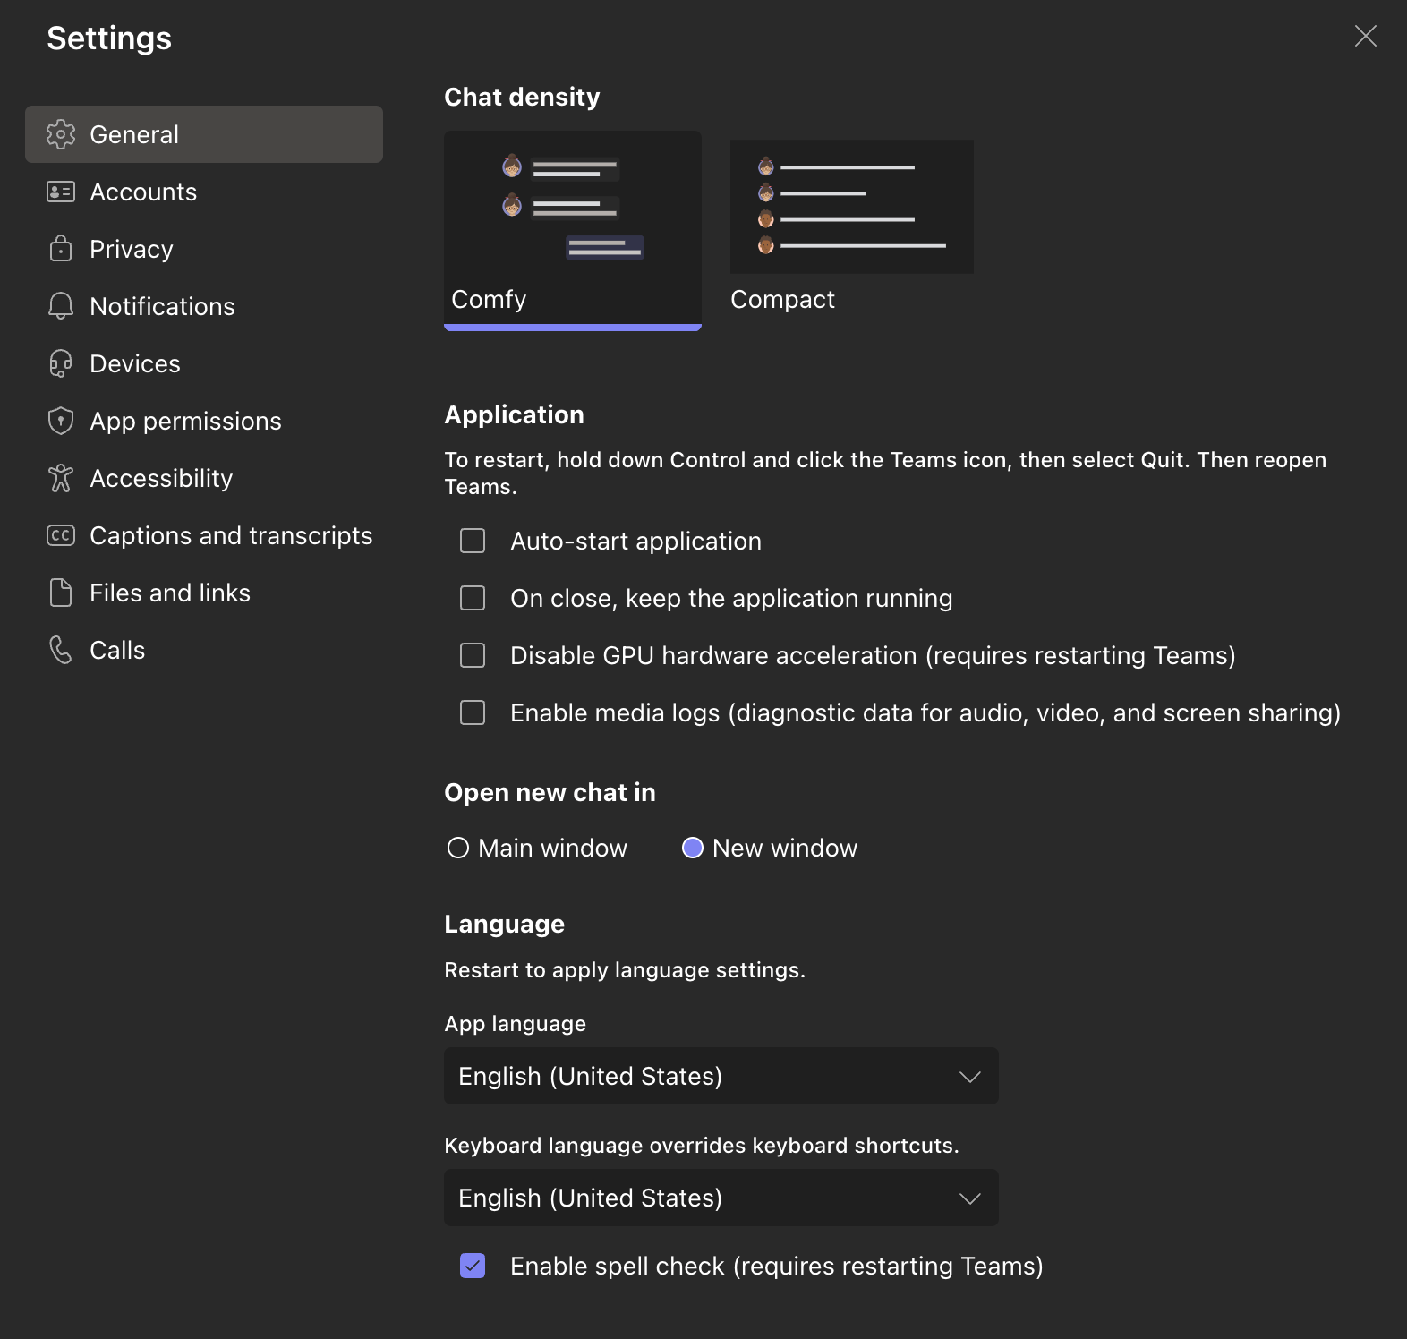
Task: Tick the Enable media logs checkbox
Action: click(x=473, y=712)
